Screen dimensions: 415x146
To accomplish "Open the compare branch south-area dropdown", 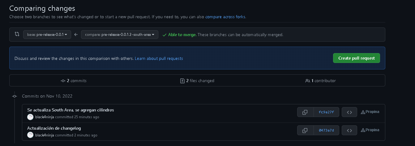I will [120, 35].
